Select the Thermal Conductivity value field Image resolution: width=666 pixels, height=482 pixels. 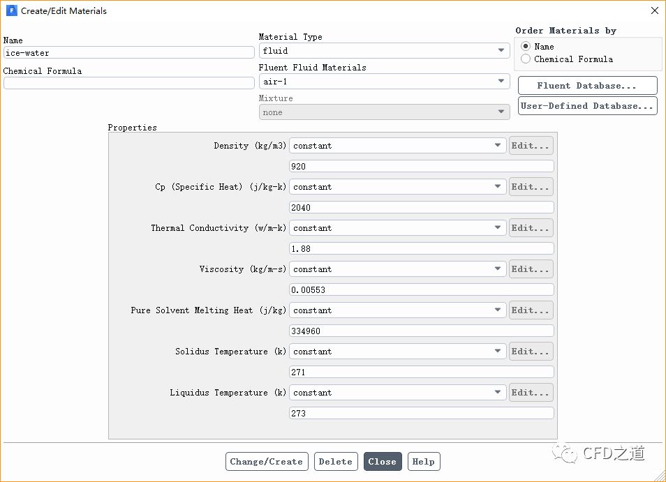tap(421, 249)
